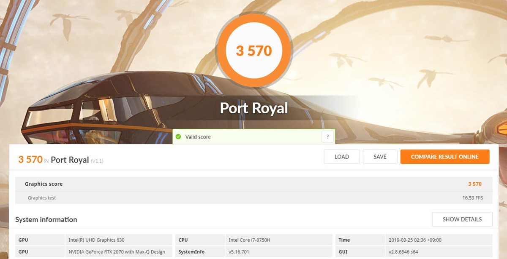Click the CPU label cell
This screenshot has height=259, width=507.
(x=200, y=240)
